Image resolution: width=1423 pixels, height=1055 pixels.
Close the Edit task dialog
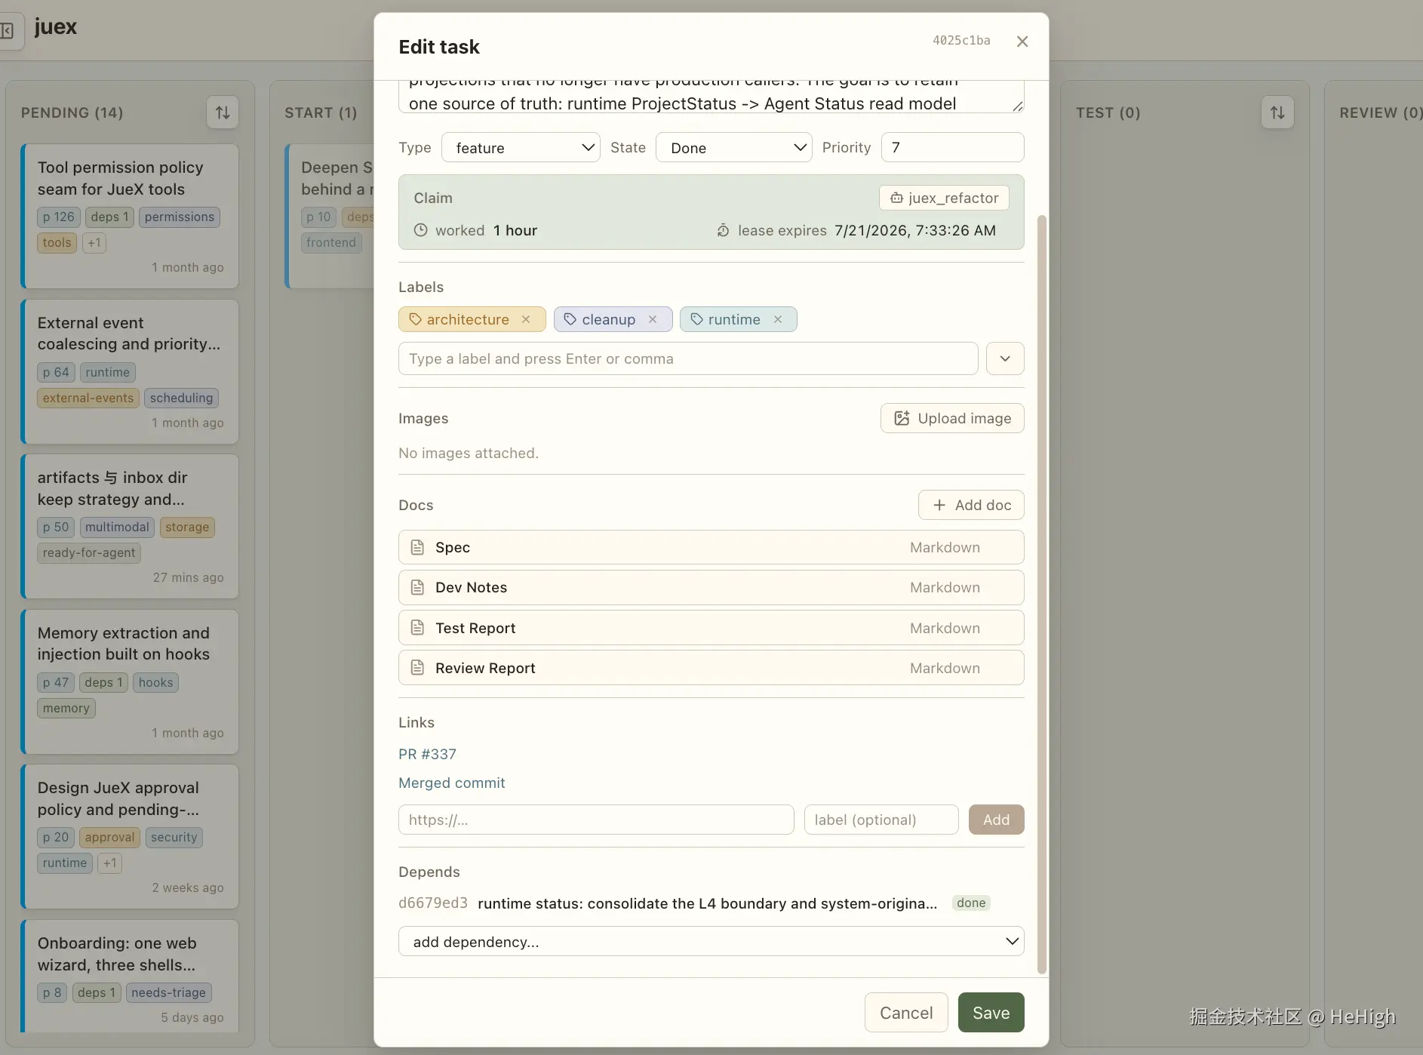(1022, 42)
